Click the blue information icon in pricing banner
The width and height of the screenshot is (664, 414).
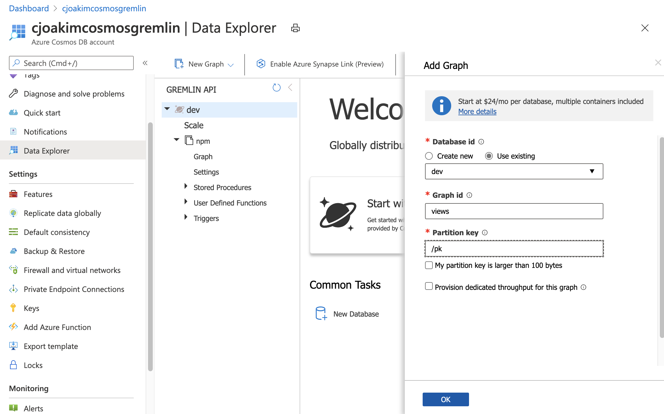click(441, 106)
